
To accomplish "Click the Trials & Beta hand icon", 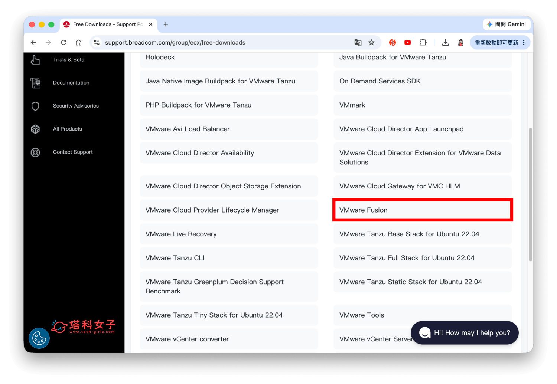I will point(35,60).
